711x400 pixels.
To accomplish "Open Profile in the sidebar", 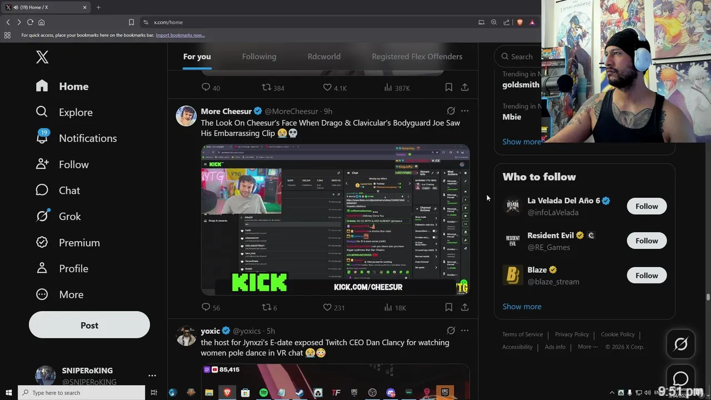I will [62, 268].
